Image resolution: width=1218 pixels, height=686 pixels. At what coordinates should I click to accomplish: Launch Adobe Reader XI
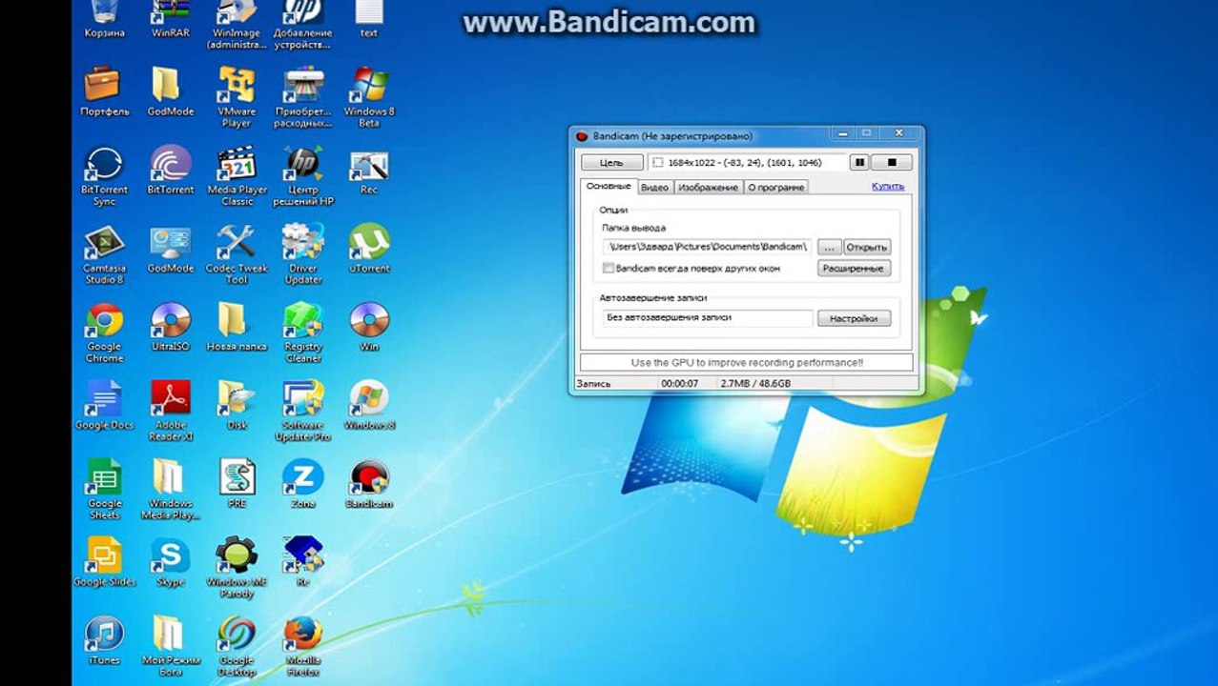pos(170,412)
